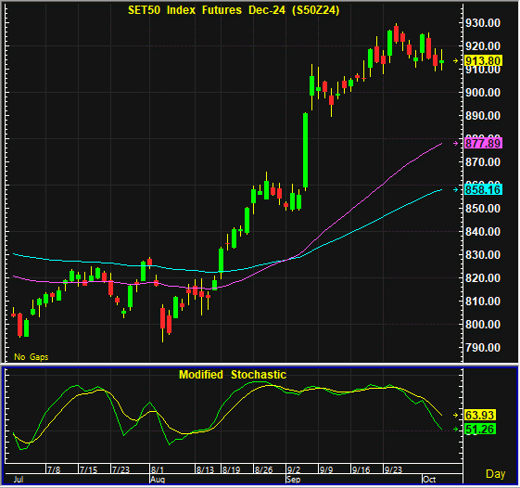
Task: Select the cyan 858.16 moving average value
Action: tap(483, 190)
